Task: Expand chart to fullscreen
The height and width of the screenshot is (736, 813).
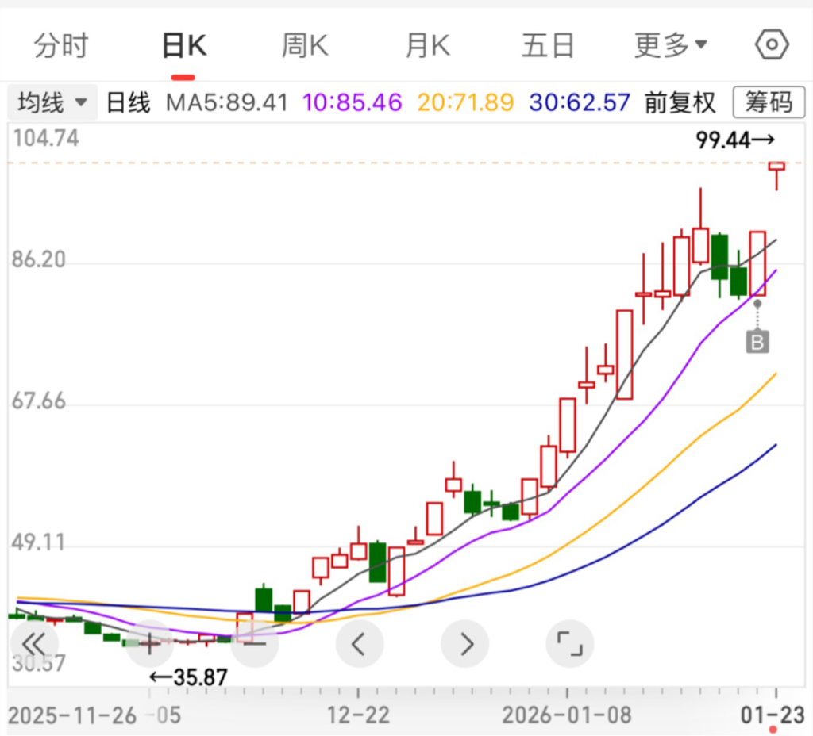Action: [x=570, y=644]
